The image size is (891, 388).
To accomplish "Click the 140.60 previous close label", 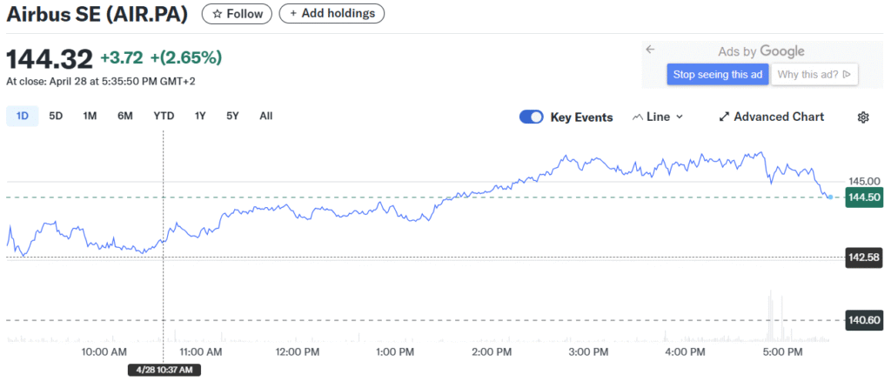I will (864, 320).
